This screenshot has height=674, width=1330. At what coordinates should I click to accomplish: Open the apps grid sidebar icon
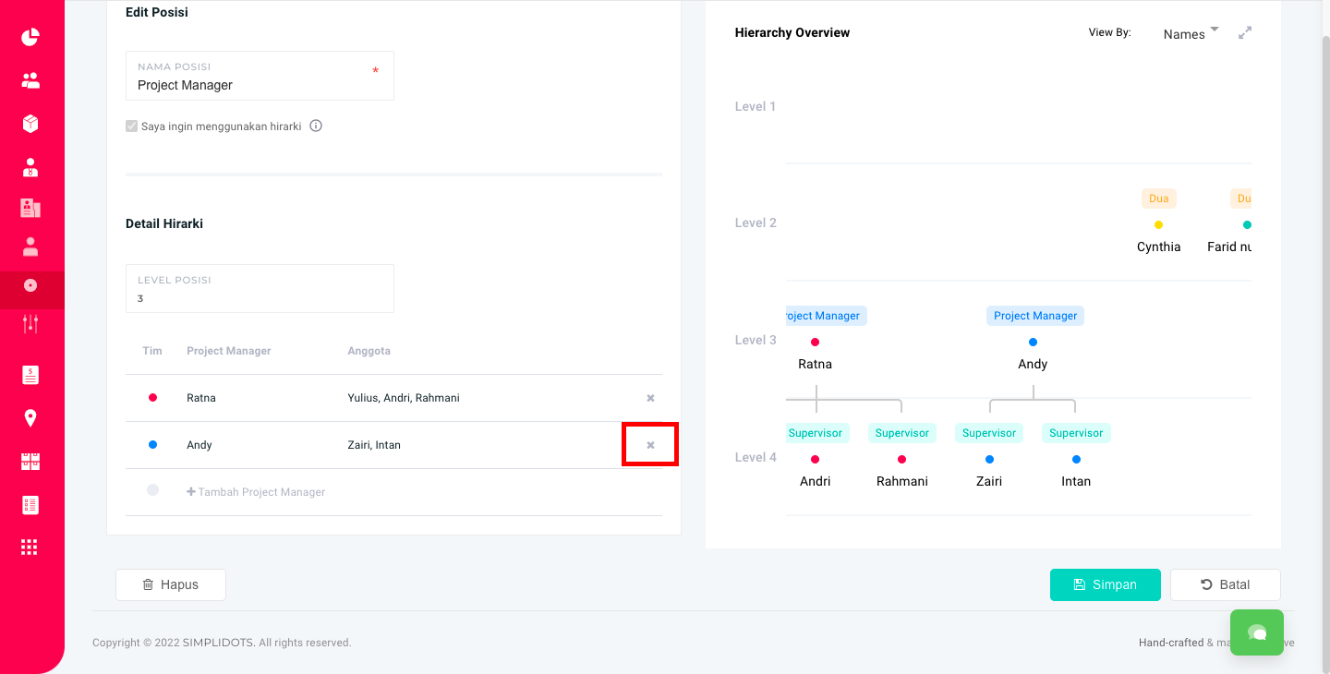tap(30, 548)
